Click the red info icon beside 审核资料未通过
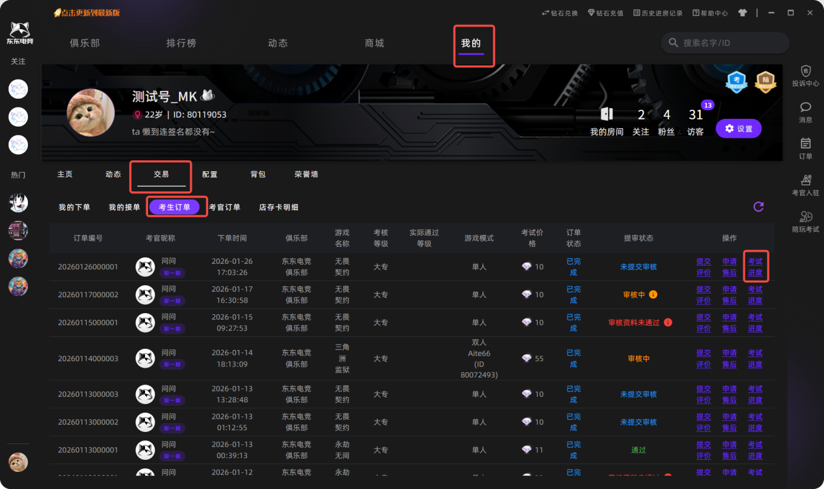 click(x=668, y=323)
